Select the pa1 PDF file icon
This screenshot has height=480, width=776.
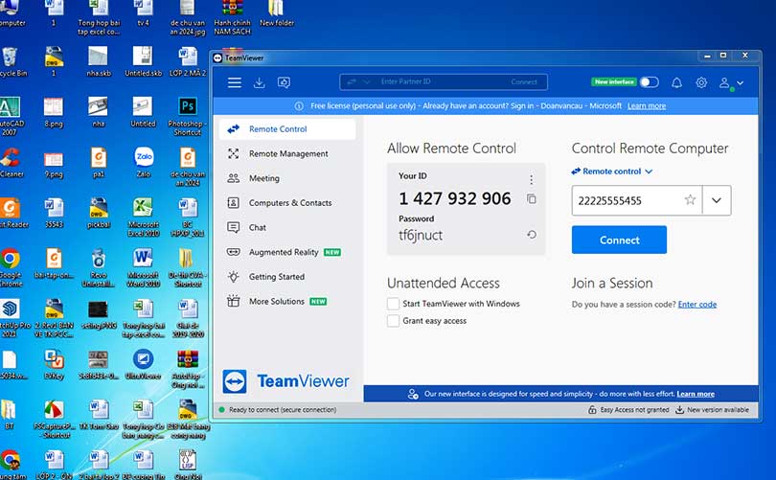(x=99, y=162)
